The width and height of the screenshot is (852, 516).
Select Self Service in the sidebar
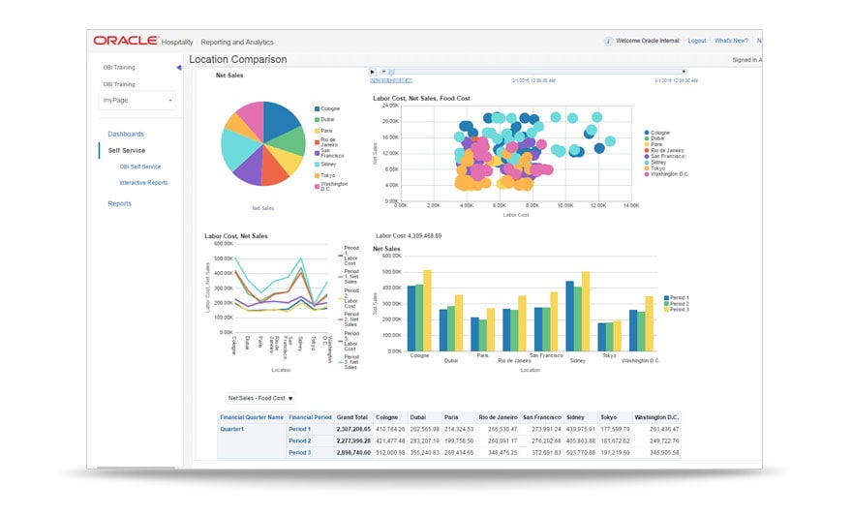click(126, 150)
